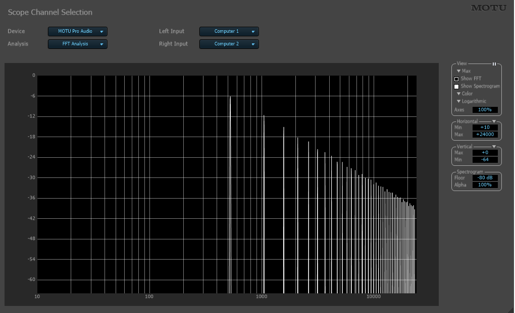This screenshot has width=515, height=313.
Task: Open the Horizontal section menu triangle
Action: coord(494,121)
